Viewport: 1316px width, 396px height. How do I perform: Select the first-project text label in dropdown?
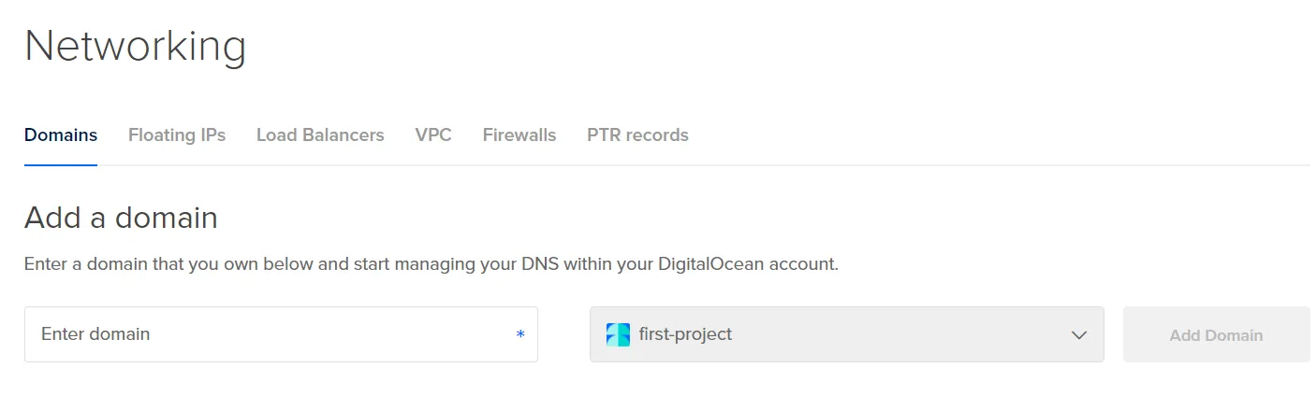(685, 333)
